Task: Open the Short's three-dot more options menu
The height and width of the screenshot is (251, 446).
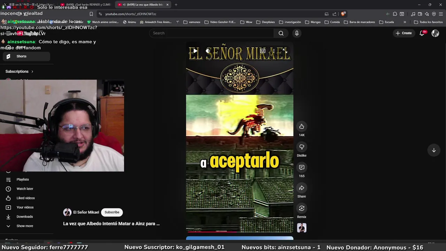Action: point(274,51)
